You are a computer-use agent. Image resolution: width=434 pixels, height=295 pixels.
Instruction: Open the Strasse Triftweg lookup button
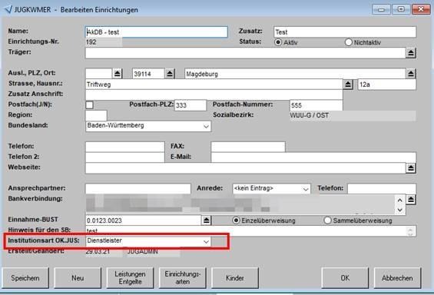point(348,85)
